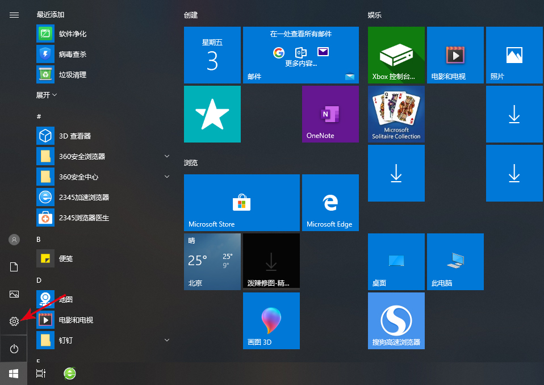The width and height of the screenshot is (544, 385).
Task: Open the teal star tile
Action: coord(212,114)
